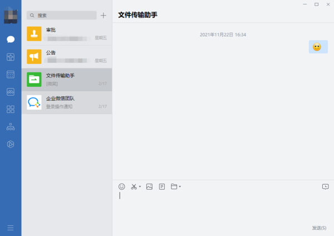Open the hamburger menu at sidebar bottom
Screen dimensions: 334x236
point(10,228)
